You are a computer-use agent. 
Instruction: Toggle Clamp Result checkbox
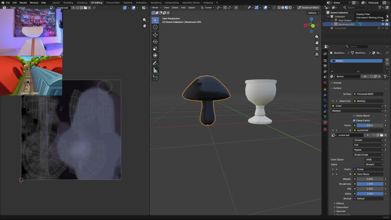coord(354,116)
